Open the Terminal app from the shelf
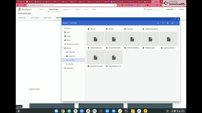The height and width of the screenshot is (113, 202). pyautogui.click(x=126, y=111)
